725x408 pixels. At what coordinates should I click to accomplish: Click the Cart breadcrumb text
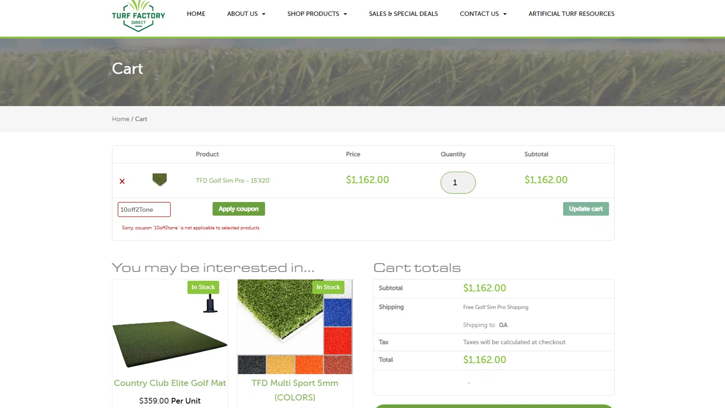(141, 119)
